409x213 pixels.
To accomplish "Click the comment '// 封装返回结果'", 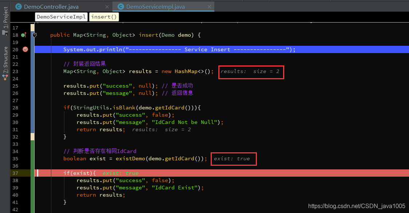I will coord(84,64).
